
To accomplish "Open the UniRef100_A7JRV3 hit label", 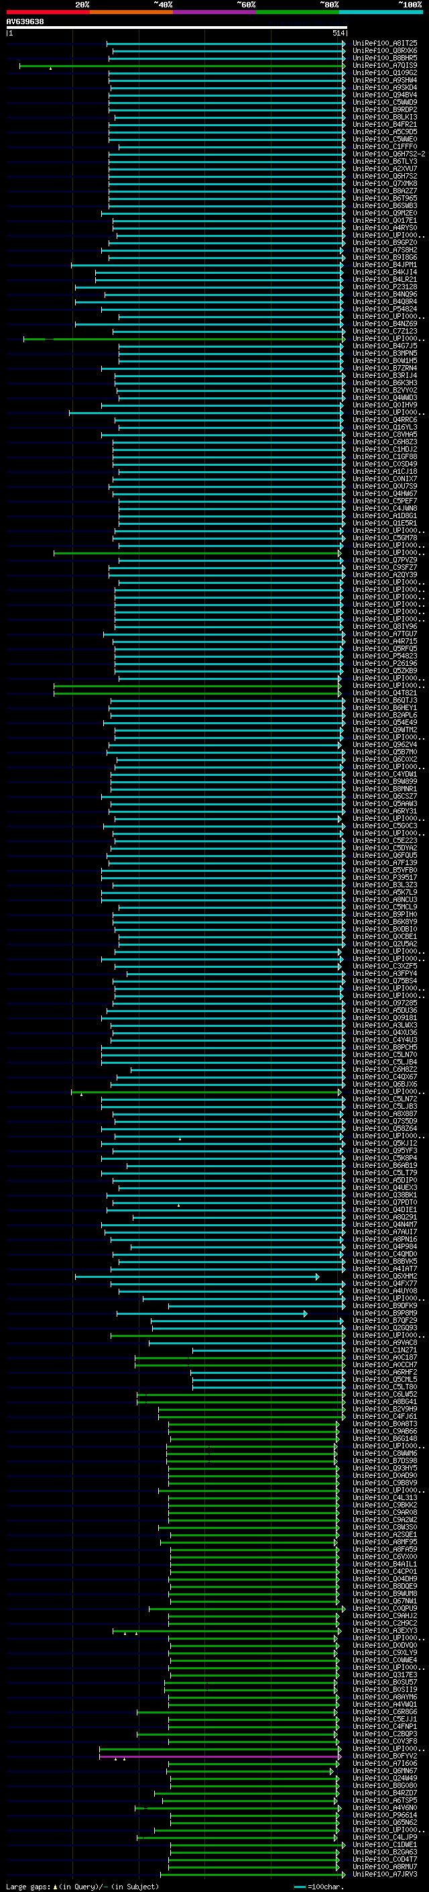I will [384, 1874].
